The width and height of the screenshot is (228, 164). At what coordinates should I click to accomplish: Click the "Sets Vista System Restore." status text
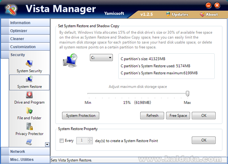point(71,160)
